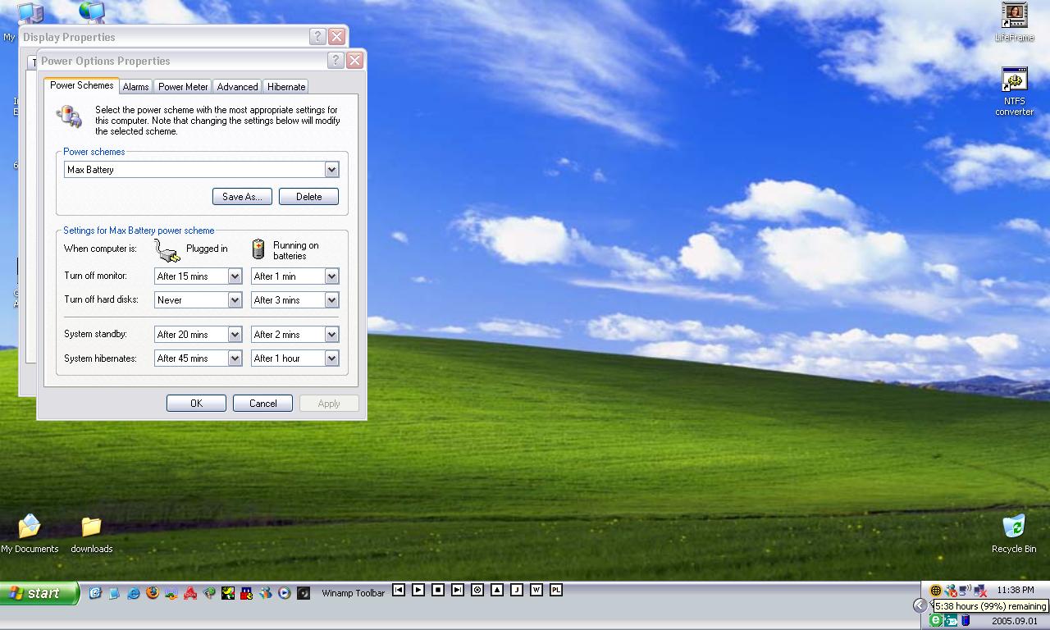Launch Firefox from Quick Launch
This screenshot has height=630, width=1050.
pos(153,592)
